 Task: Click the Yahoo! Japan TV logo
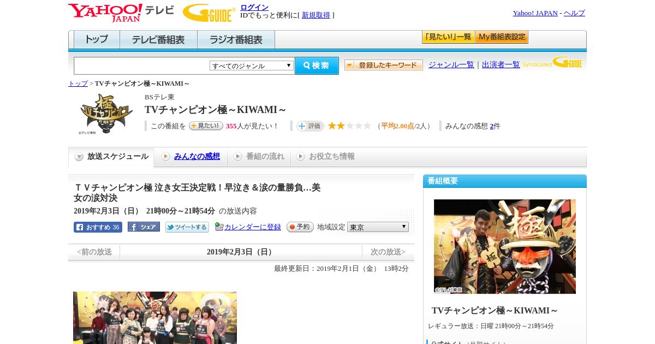tap(121, 13)
